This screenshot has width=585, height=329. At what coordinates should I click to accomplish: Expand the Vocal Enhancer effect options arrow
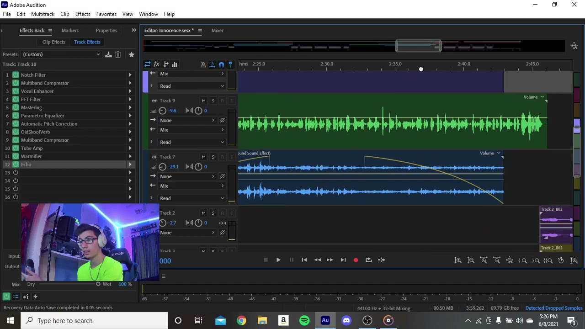click(x=130, y=91)
